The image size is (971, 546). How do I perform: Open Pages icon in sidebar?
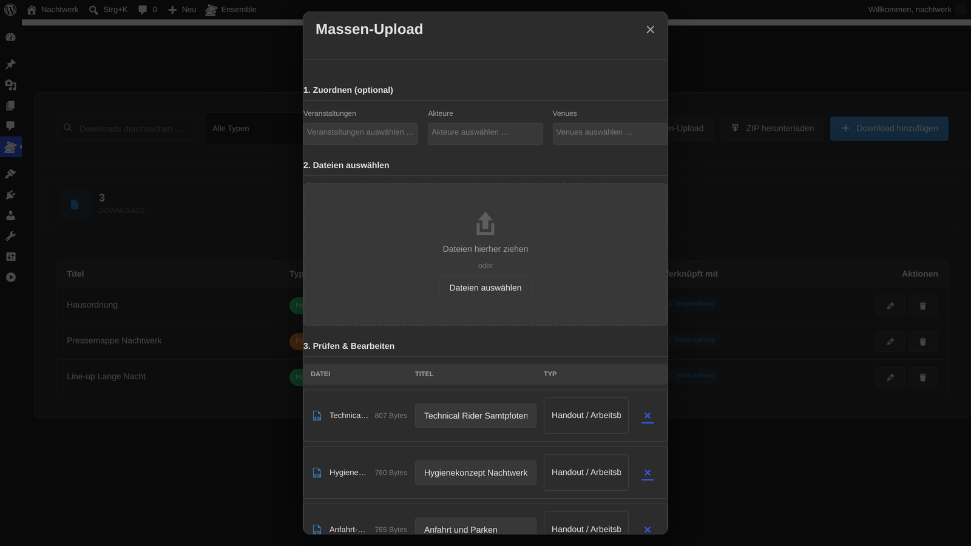(x=10, y=106)
